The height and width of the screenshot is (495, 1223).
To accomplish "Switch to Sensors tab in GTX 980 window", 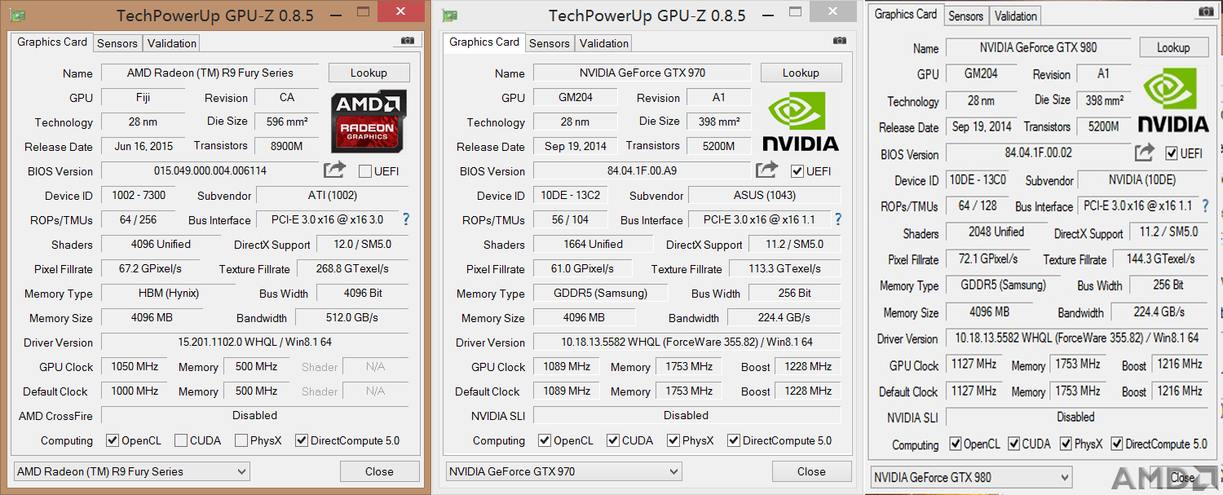I will click(x=966, y=15).
